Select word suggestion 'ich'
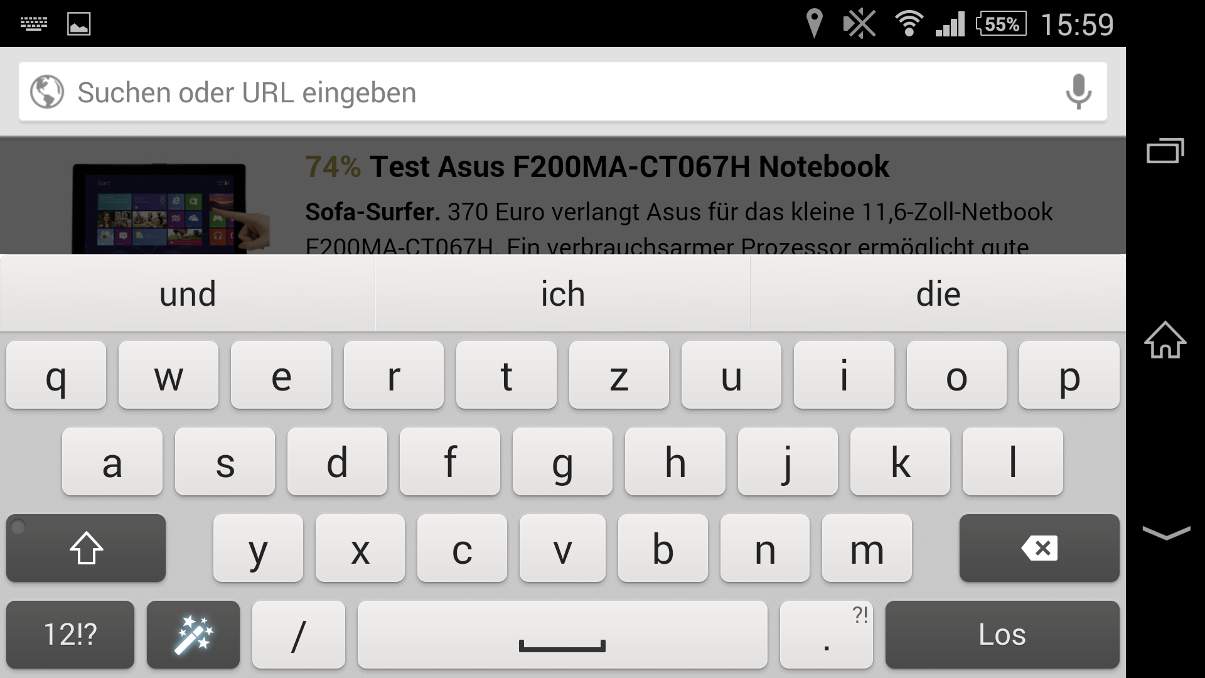Viewport: 1205px width, 678px height. 563,294
